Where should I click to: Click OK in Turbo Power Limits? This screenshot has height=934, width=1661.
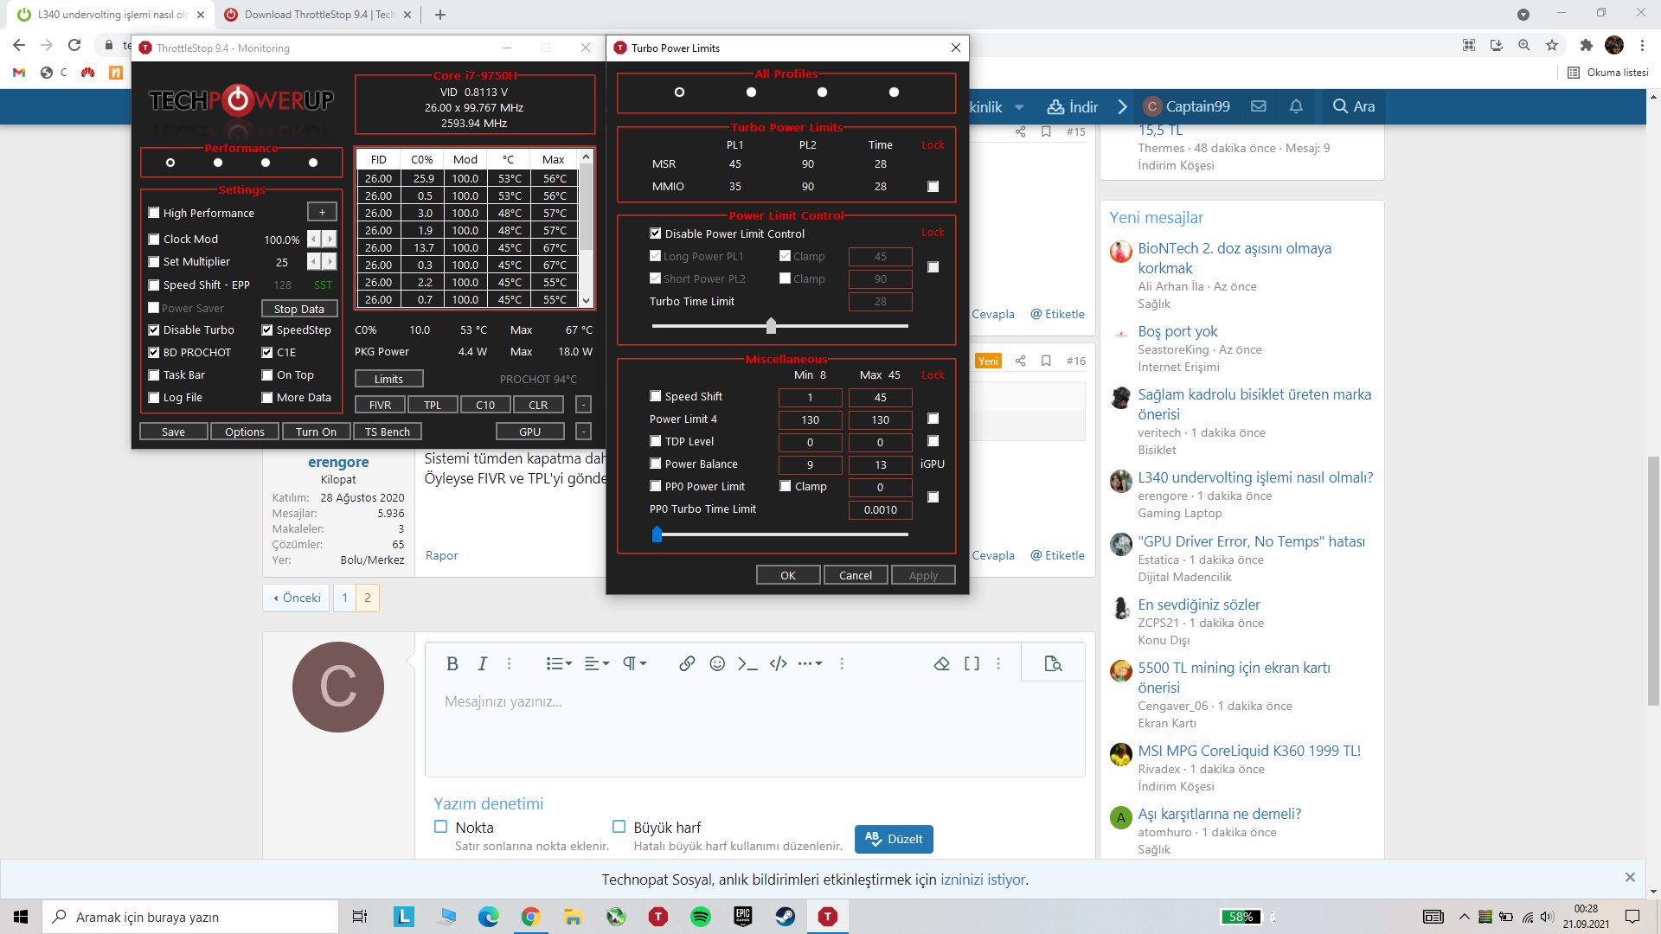(x=787, y=575)
